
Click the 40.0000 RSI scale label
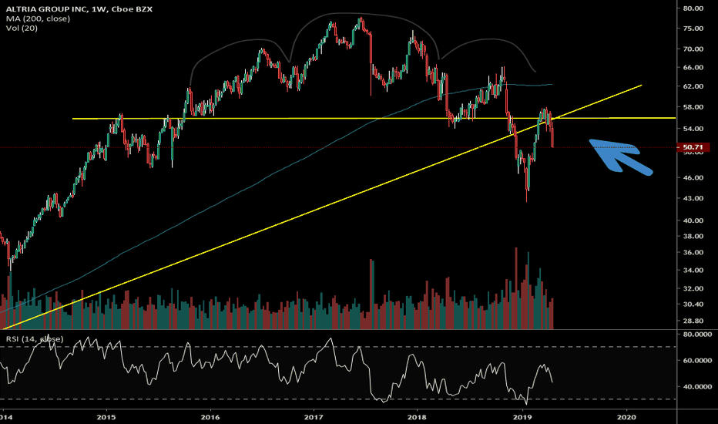tap(697, 387)
